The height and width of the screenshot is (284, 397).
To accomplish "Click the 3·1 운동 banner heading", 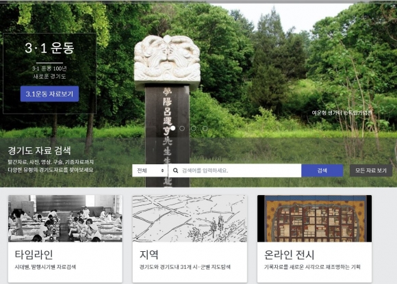I will coord(49,48).
